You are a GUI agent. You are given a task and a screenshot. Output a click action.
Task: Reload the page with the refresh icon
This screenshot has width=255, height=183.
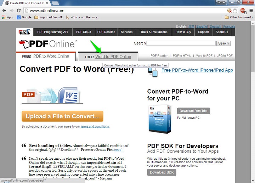point(19,11)
